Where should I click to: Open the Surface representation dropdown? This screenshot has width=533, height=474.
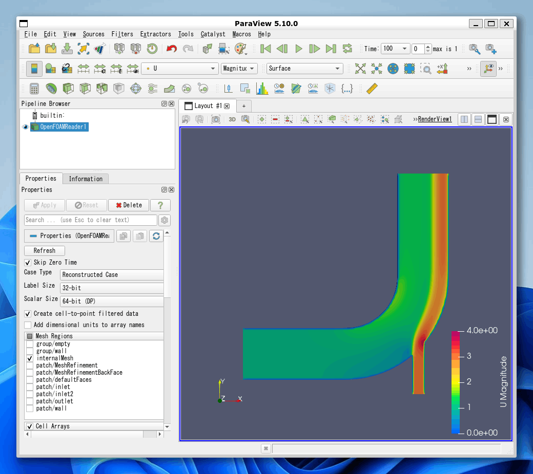coord(304,69)
